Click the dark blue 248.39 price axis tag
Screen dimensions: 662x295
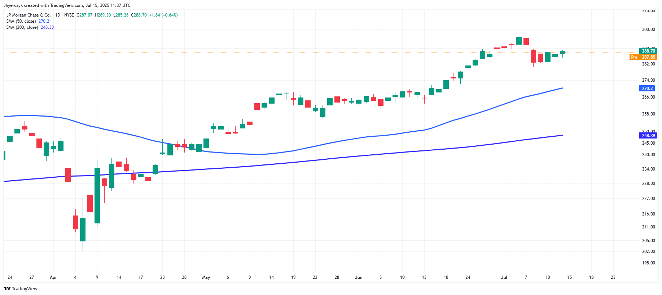[648, 136]
